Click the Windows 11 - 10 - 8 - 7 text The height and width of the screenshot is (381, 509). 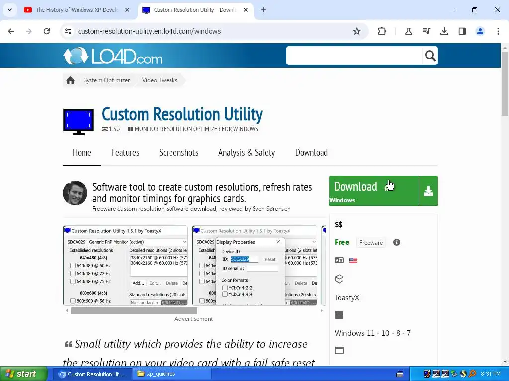(x=372, y=333)
